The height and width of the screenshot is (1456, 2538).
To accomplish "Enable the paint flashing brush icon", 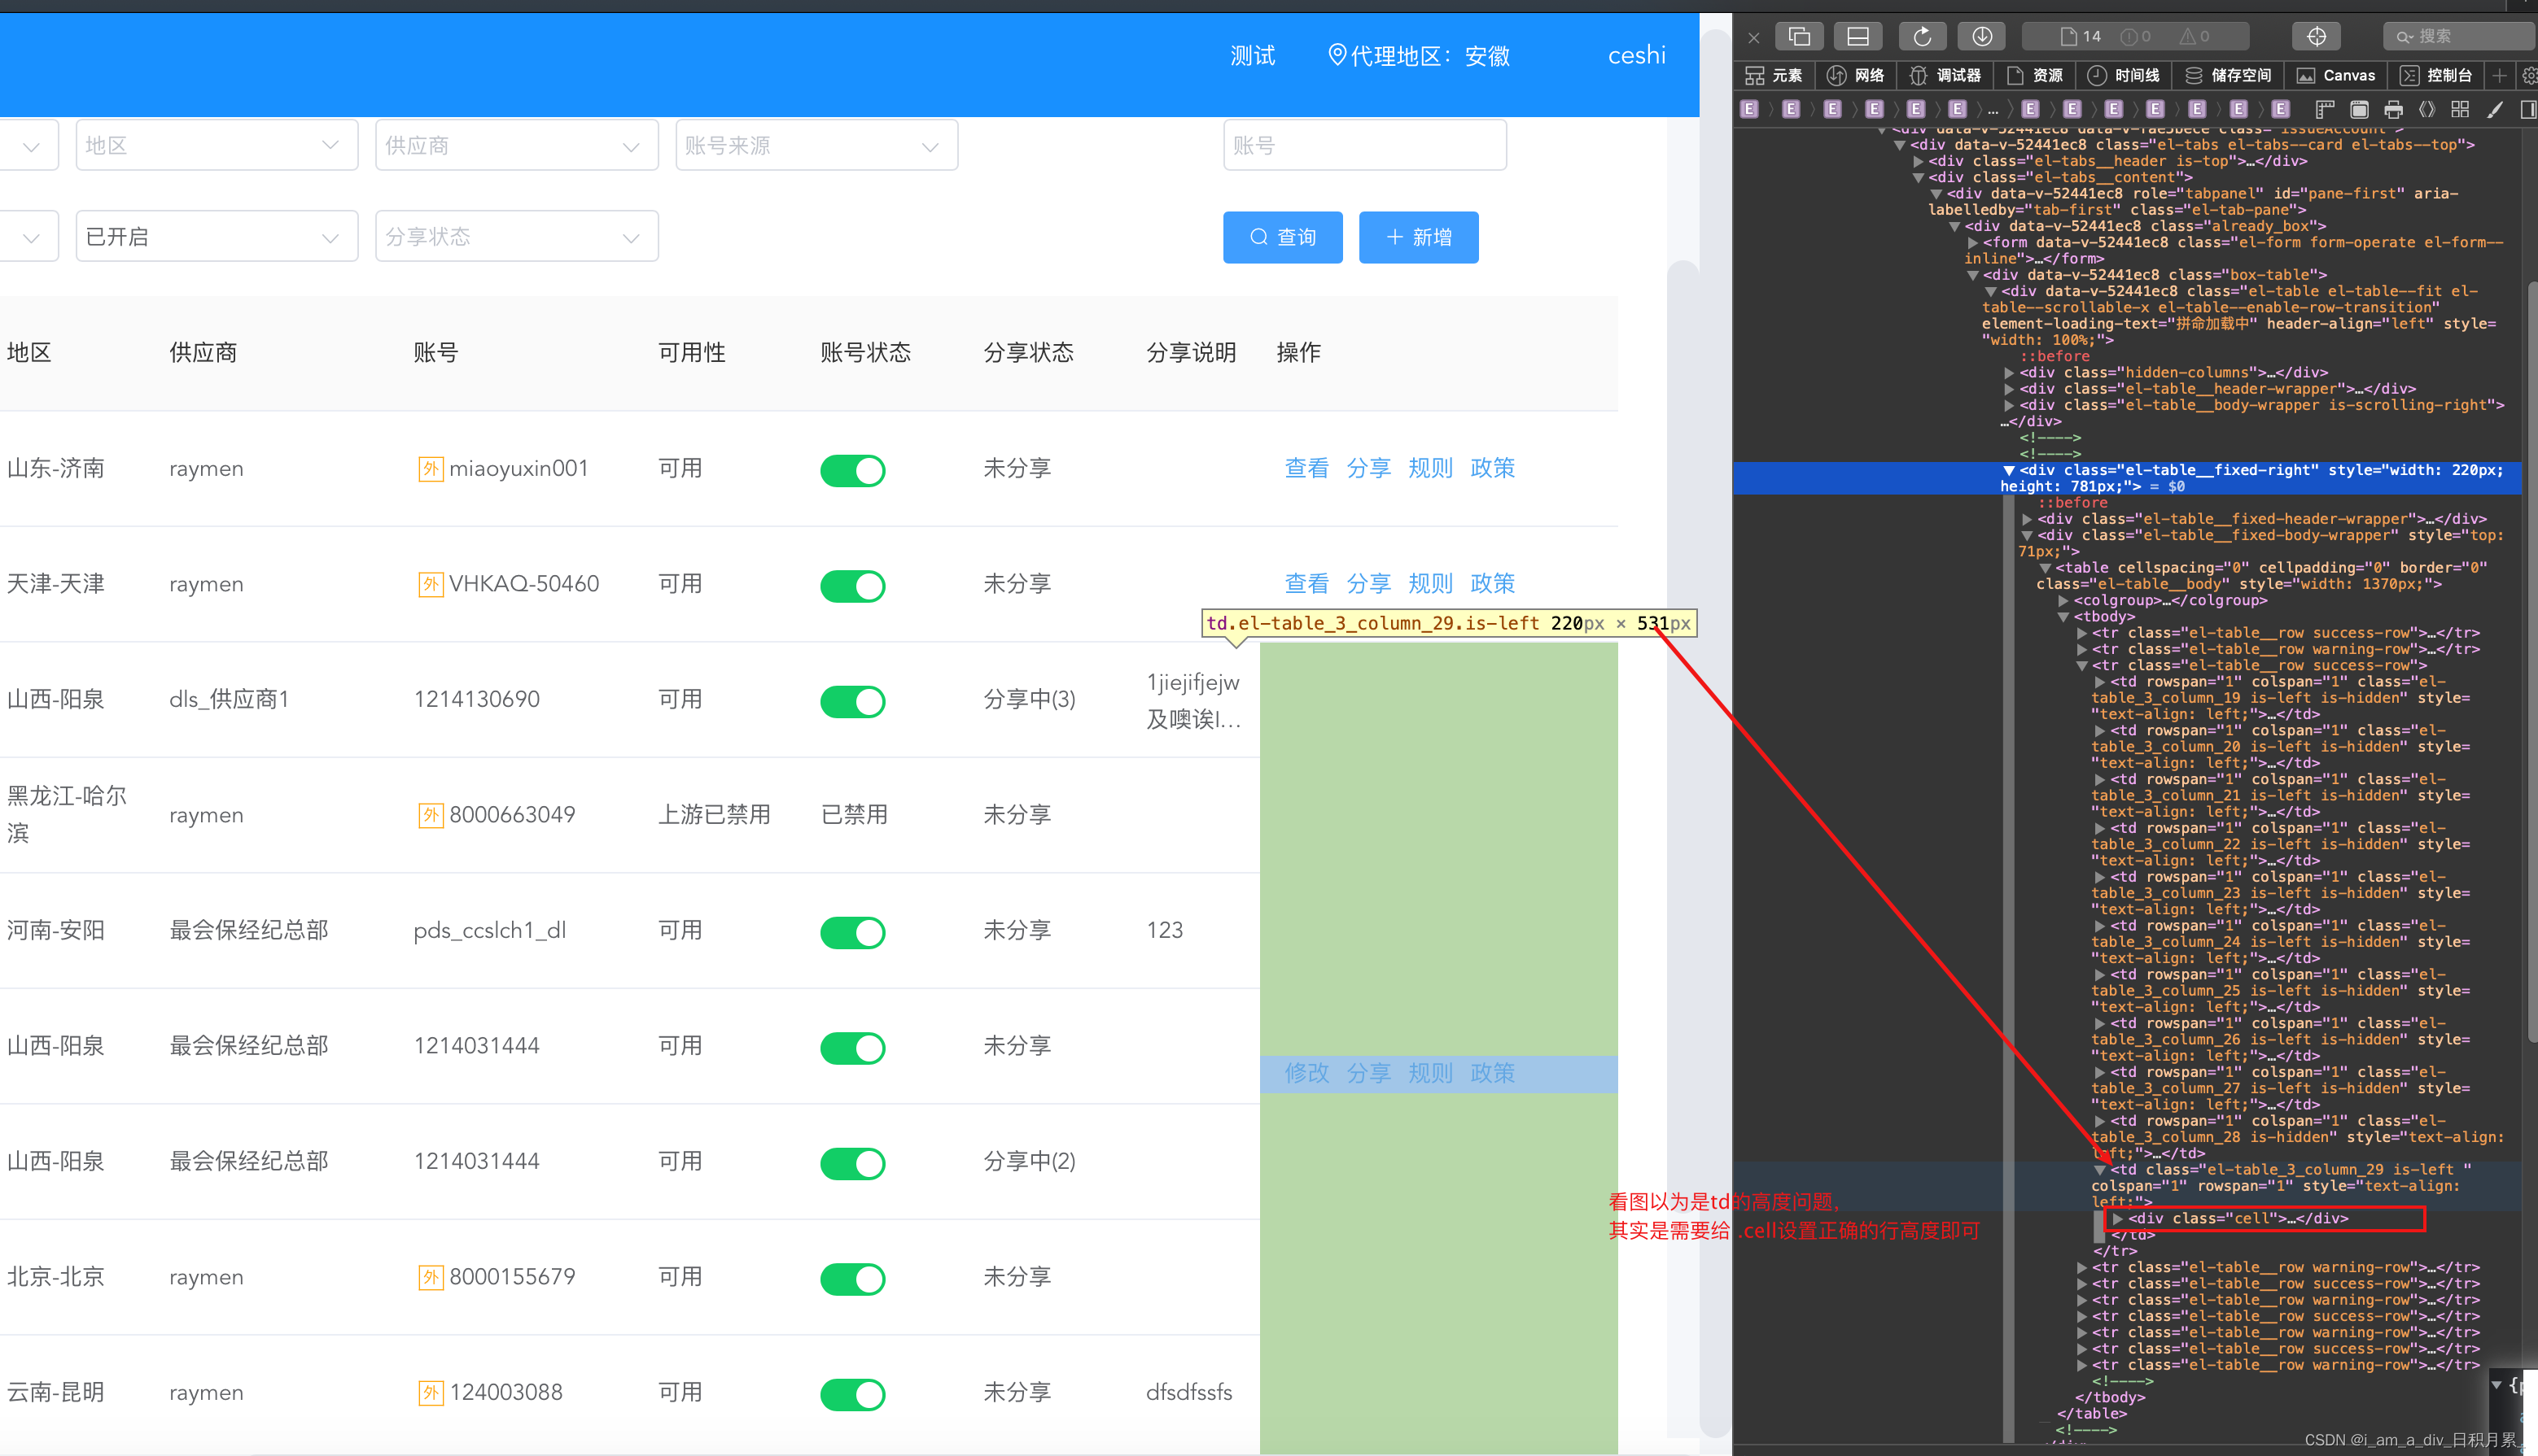I will tap(2495, 109).
